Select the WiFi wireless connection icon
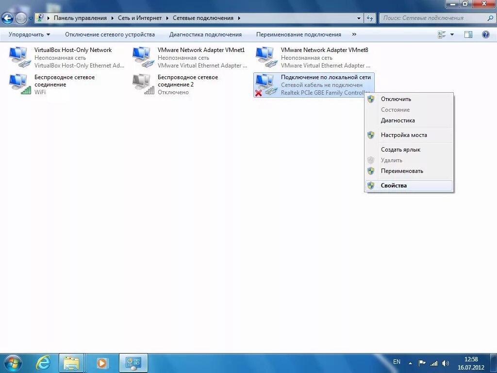Viewport: 497px width, 373px height. pyautogui.click(x=20, y=84)
